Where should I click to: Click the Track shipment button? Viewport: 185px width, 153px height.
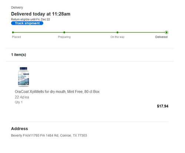tap(27, 23)
